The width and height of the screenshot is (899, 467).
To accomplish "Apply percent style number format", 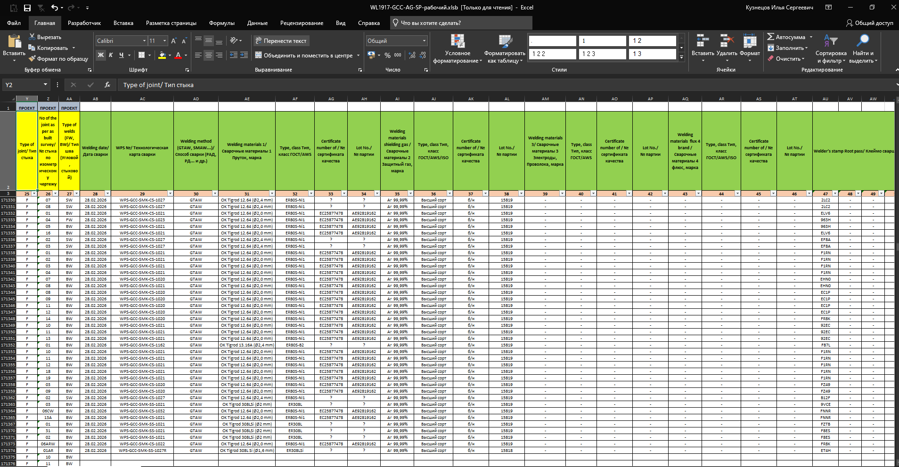I will pos(387,55).
